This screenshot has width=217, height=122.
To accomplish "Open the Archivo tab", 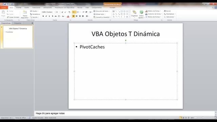I will click(x=4, y=7).
